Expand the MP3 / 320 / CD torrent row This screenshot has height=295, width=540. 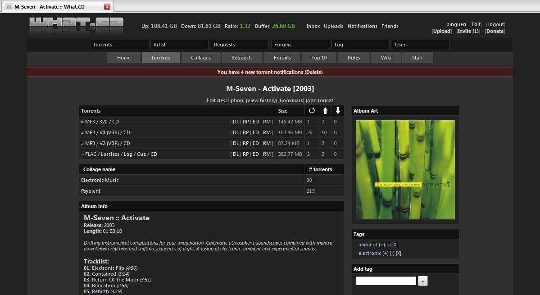click(x=102, y=122)
